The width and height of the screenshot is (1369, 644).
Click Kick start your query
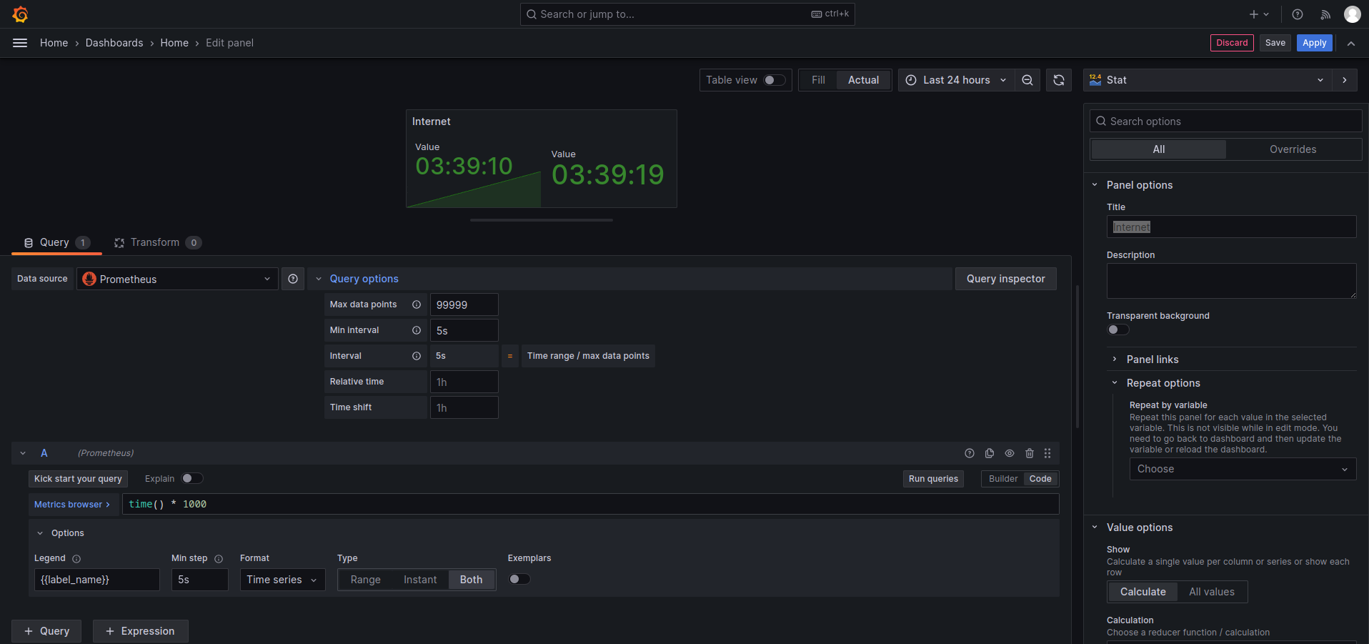(78, 479)
